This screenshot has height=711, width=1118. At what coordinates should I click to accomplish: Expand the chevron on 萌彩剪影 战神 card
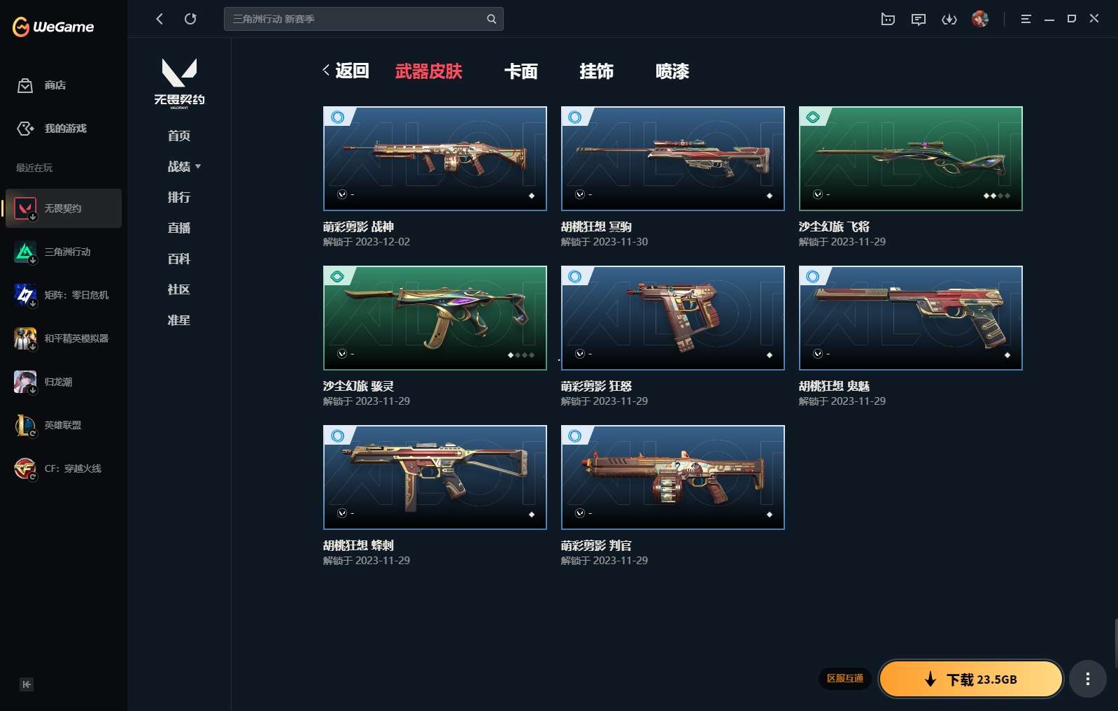coord(342,194)
